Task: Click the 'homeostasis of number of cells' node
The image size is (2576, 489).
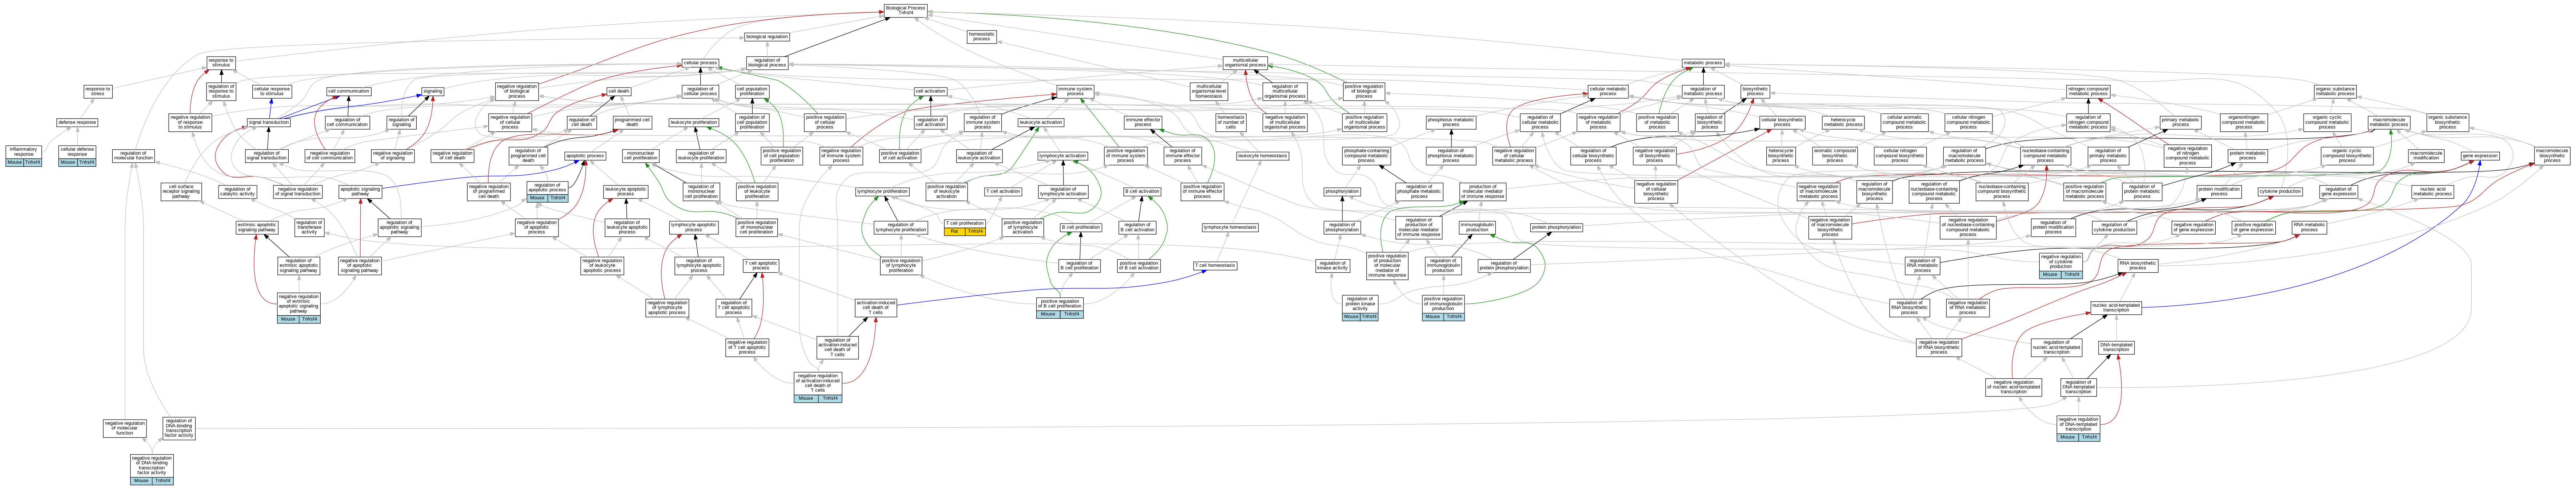Action: point(1231,123)
